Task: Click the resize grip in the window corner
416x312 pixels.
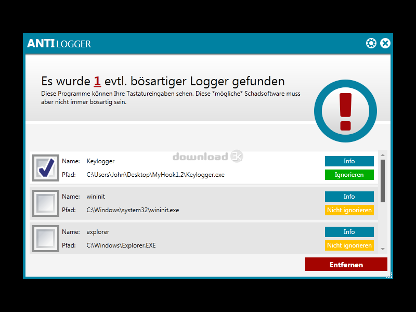Action: pyautogui.click(x=389, y=276)
